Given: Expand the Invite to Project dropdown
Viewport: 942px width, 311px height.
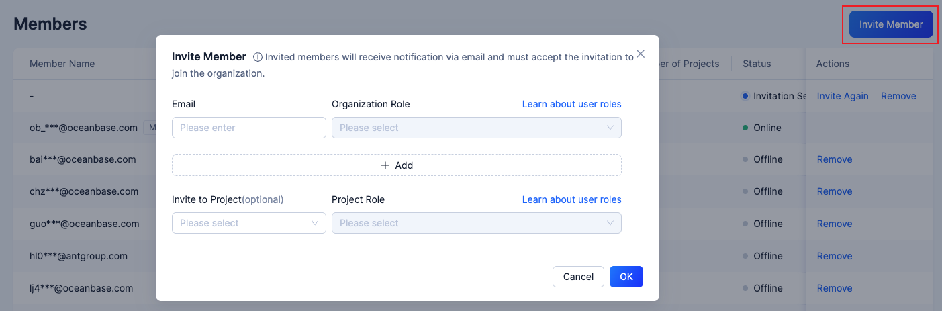Looking at the screenshot, I should (x=248, y=223).
